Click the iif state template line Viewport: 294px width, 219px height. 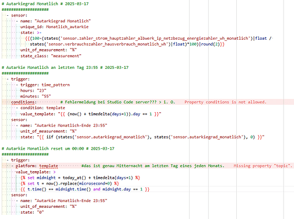[x=142, y=137]
